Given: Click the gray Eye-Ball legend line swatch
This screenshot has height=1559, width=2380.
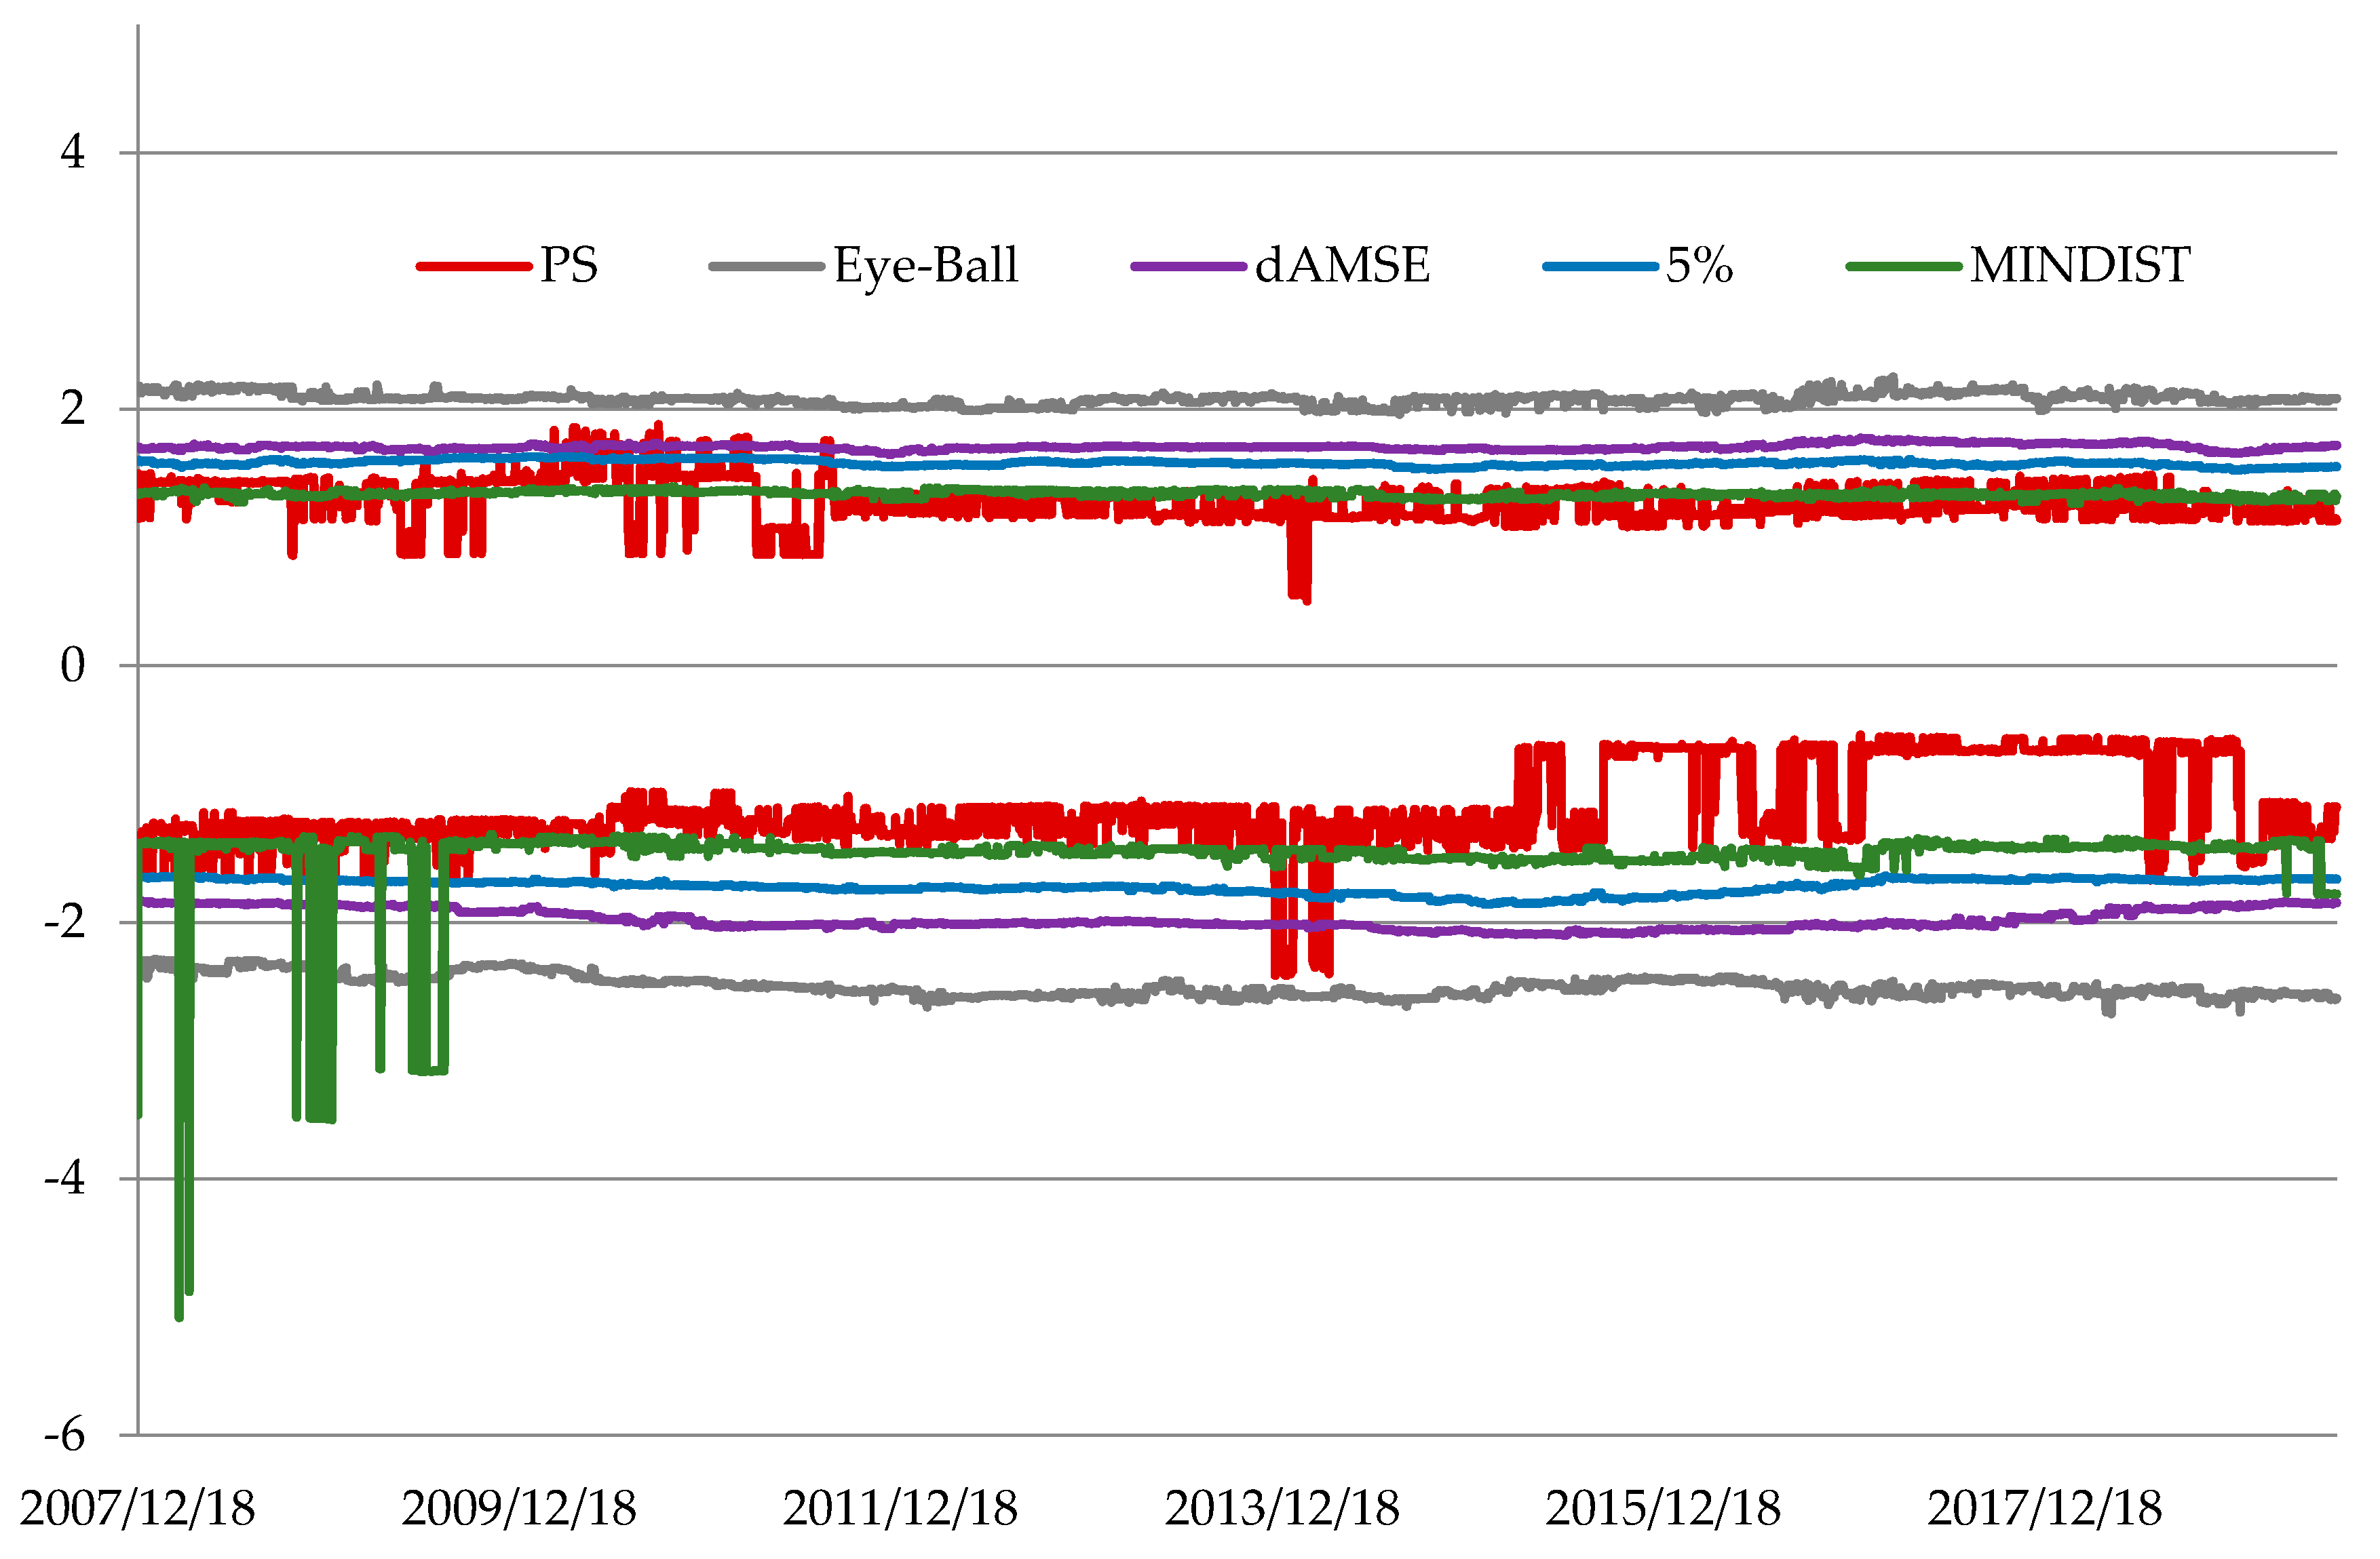Looking at the screenshot, I should tap(766, 266).
